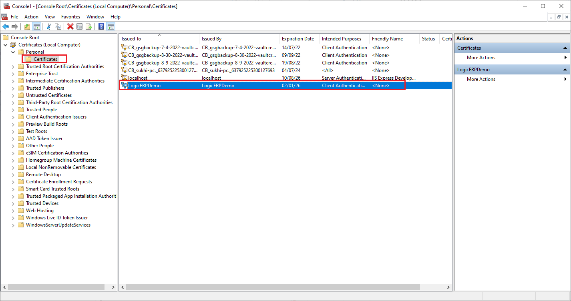Image resolution: width=571 pixels, height=301 pixels.
Task: Click More Actions under Certificates section
Action: tap(481, 58)
